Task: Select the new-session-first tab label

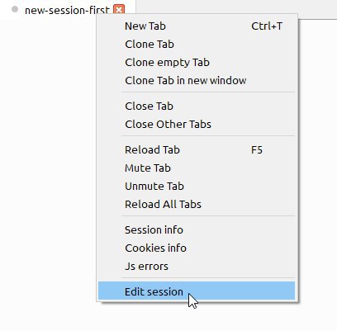Action: tap(67, 11)
